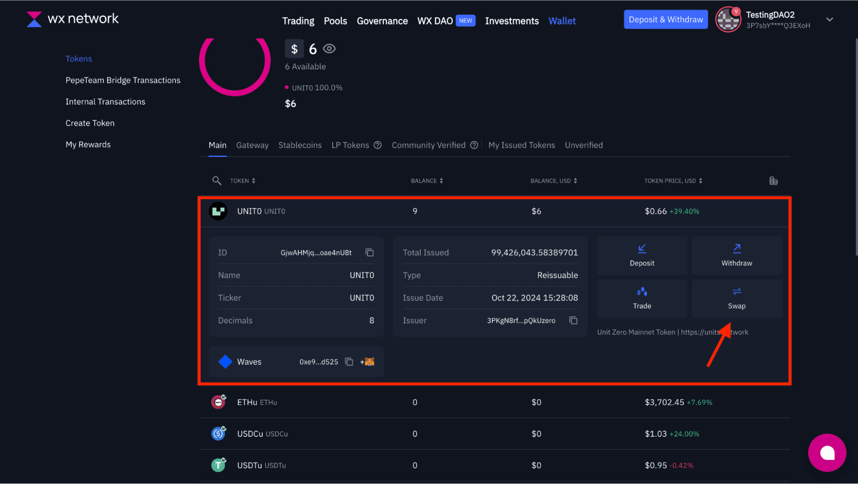The height and width of the screenshot is (484, 858).
Task: Copy the UNIT0 asset ID
Action: tap(370, 253)
